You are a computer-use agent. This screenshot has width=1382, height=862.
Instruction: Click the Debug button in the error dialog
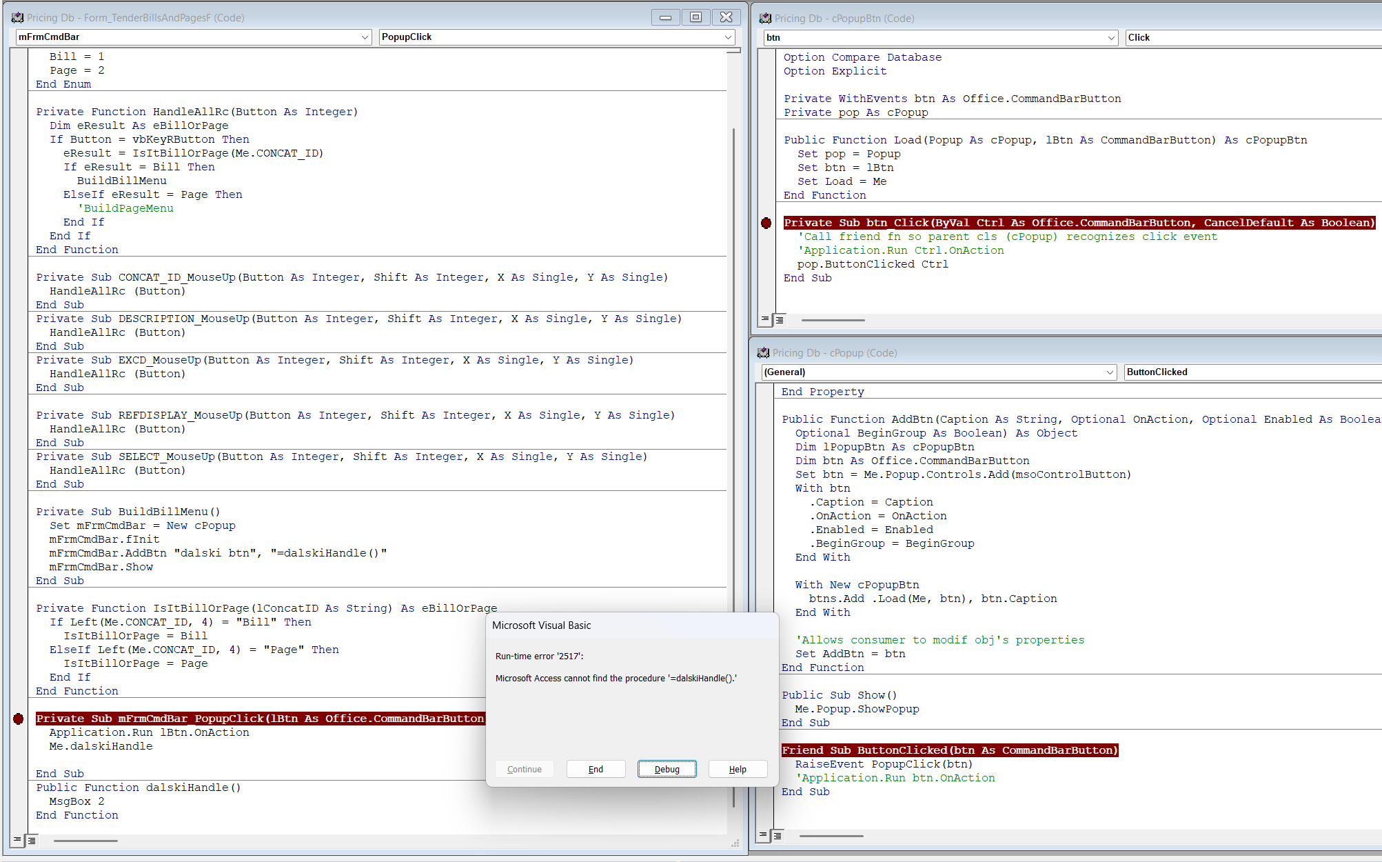[667, 769]
